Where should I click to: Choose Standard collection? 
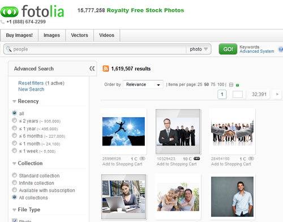point(14,175)
